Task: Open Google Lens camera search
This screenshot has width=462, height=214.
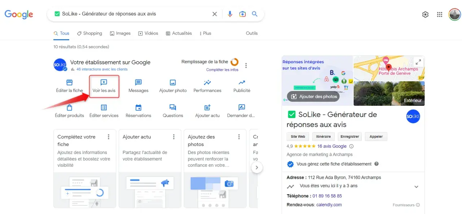Action: point(242,14)
